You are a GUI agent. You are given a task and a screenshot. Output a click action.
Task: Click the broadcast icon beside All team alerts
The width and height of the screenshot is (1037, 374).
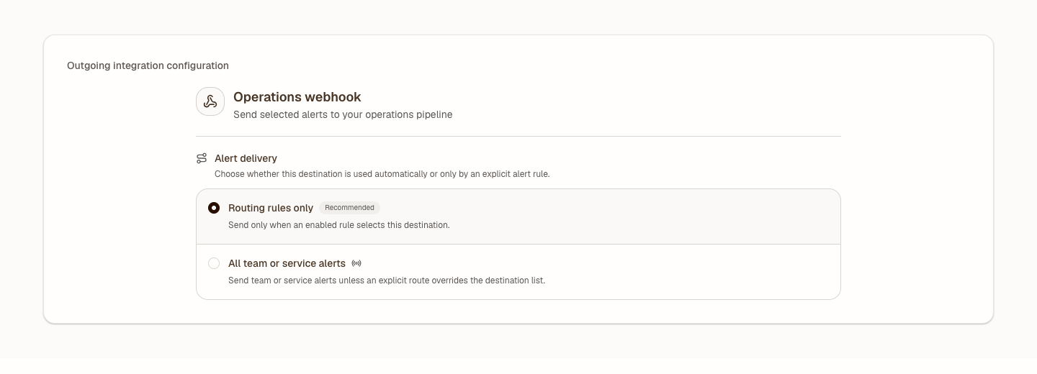[356, 264]
